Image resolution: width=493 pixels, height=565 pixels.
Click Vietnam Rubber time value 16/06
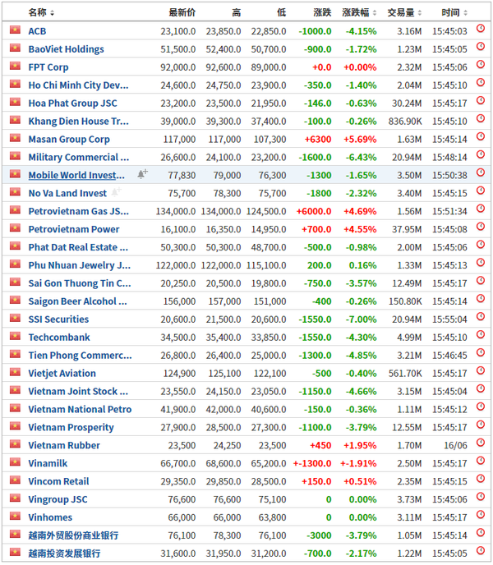pos(455,445)
